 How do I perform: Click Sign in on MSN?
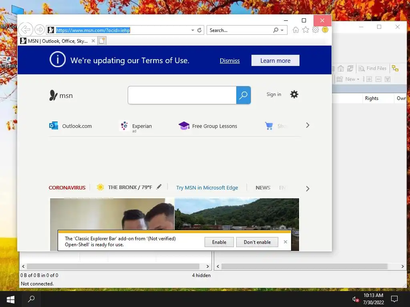[x=274, y=94]
